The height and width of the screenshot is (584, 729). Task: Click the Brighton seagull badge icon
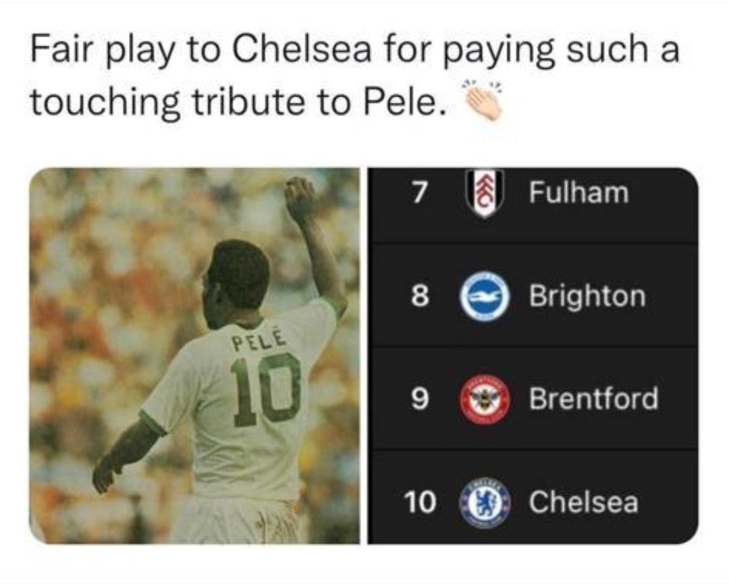click(485, 296)
